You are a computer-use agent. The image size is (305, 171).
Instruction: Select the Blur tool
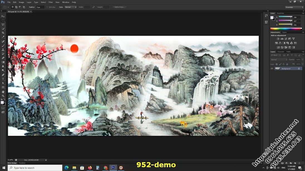click(3, 66)
